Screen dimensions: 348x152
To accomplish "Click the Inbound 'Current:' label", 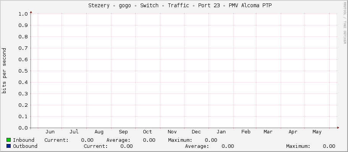I will point(57,140).
